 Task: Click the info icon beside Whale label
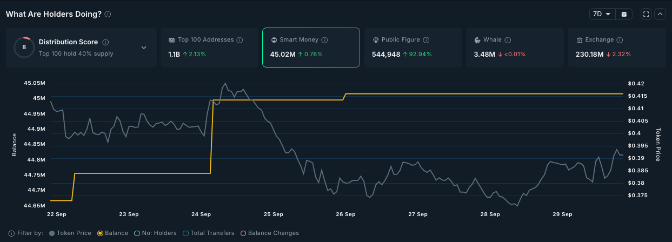pyautogui.click(x=508, y=40)
